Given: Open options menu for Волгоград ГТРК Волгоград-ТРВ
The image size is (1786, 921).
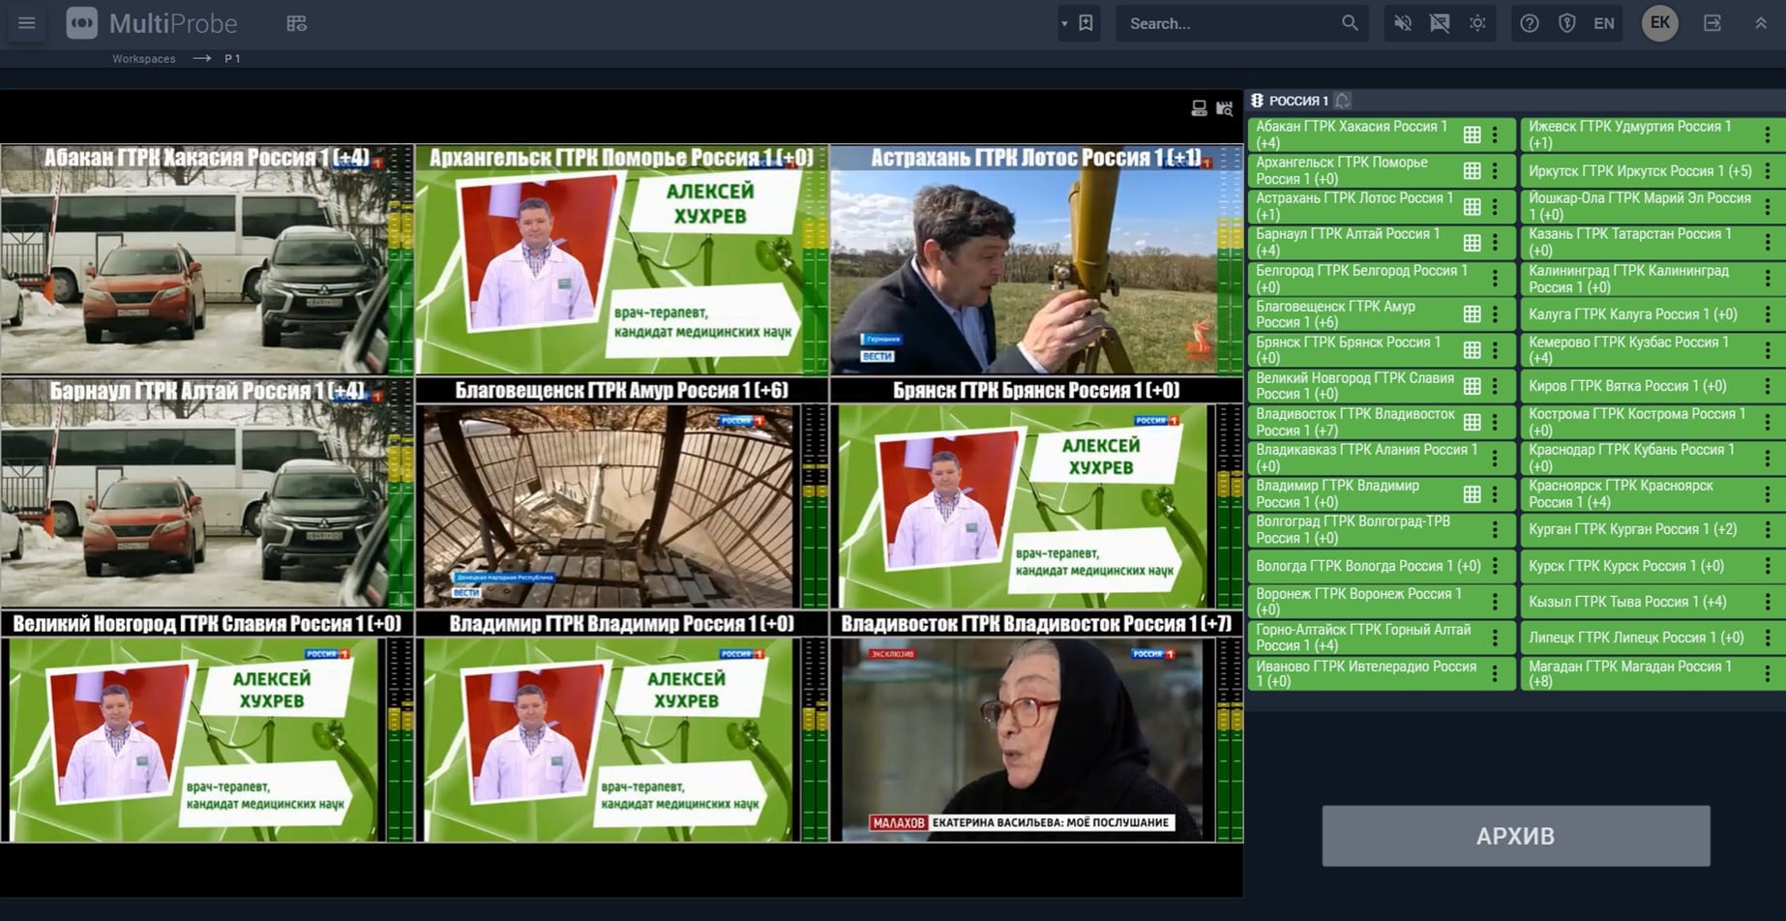Looking at the screenshot, I should coord(1495,530).
